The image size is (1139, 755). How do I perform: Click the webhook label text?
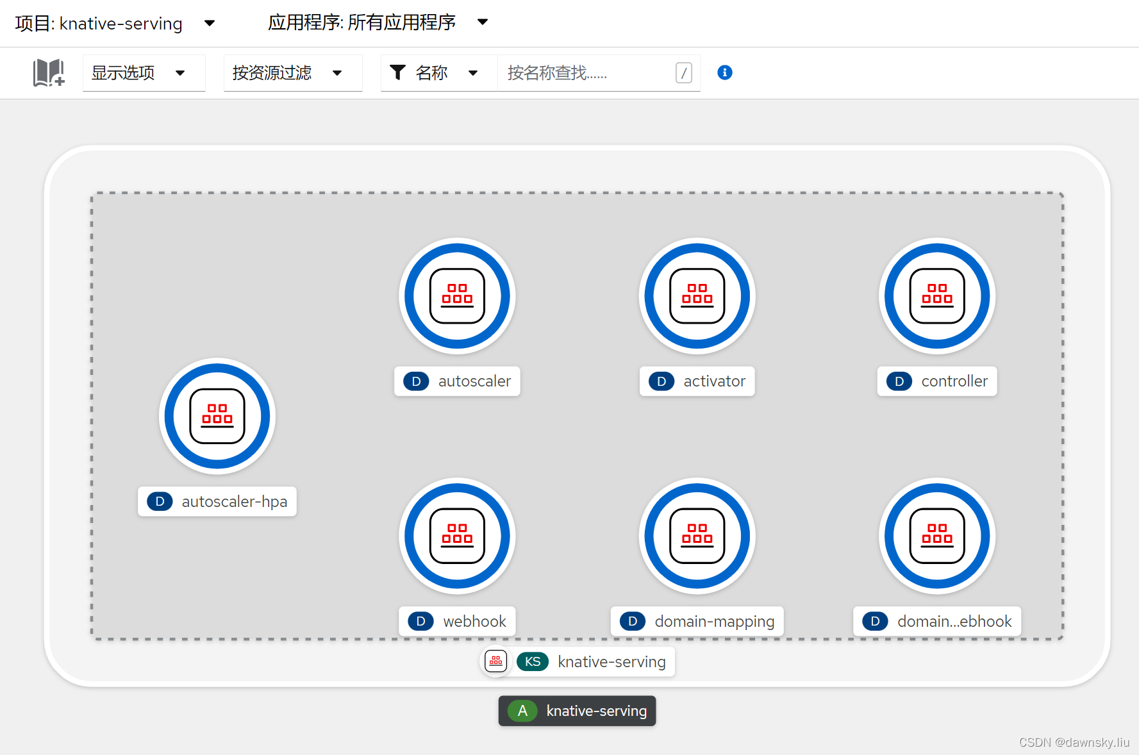[474, 621]
